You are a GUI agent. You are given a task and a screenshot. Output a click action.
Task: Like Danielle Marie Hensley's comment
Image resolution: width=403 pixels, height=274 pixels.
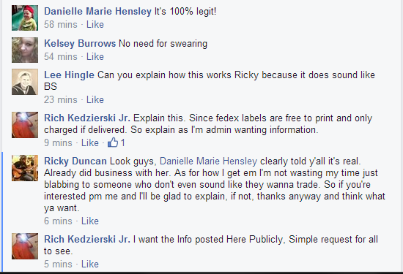(x=95, y=24)
